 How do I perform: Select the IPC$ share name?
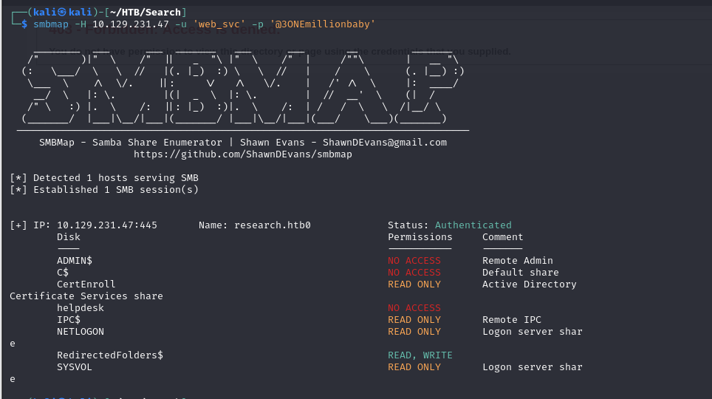point(69,319)
